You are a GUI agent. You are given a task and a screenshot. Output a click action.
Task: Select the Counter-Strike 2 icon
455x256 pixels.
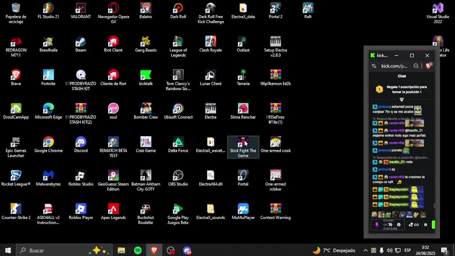click(16, 212)
